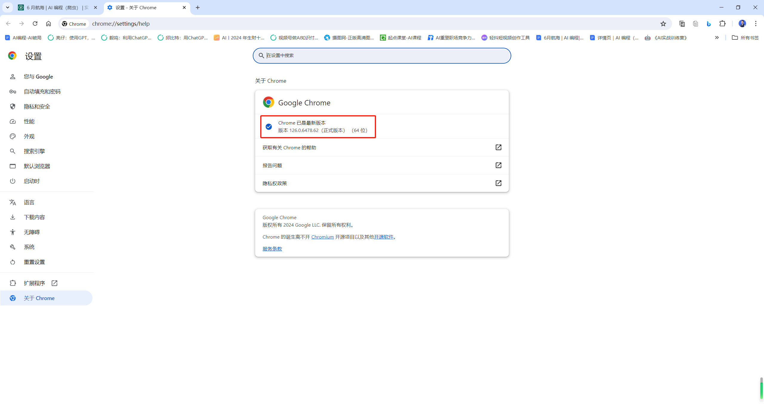Switch to the 6月航海 AI编程 tab
The image size is (764, 415).
pyautogui.click(x=58, y=7)
